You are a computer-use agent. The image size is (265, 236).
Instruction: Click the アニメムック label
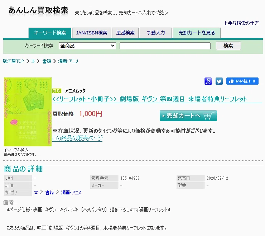[x=75, y=91]
